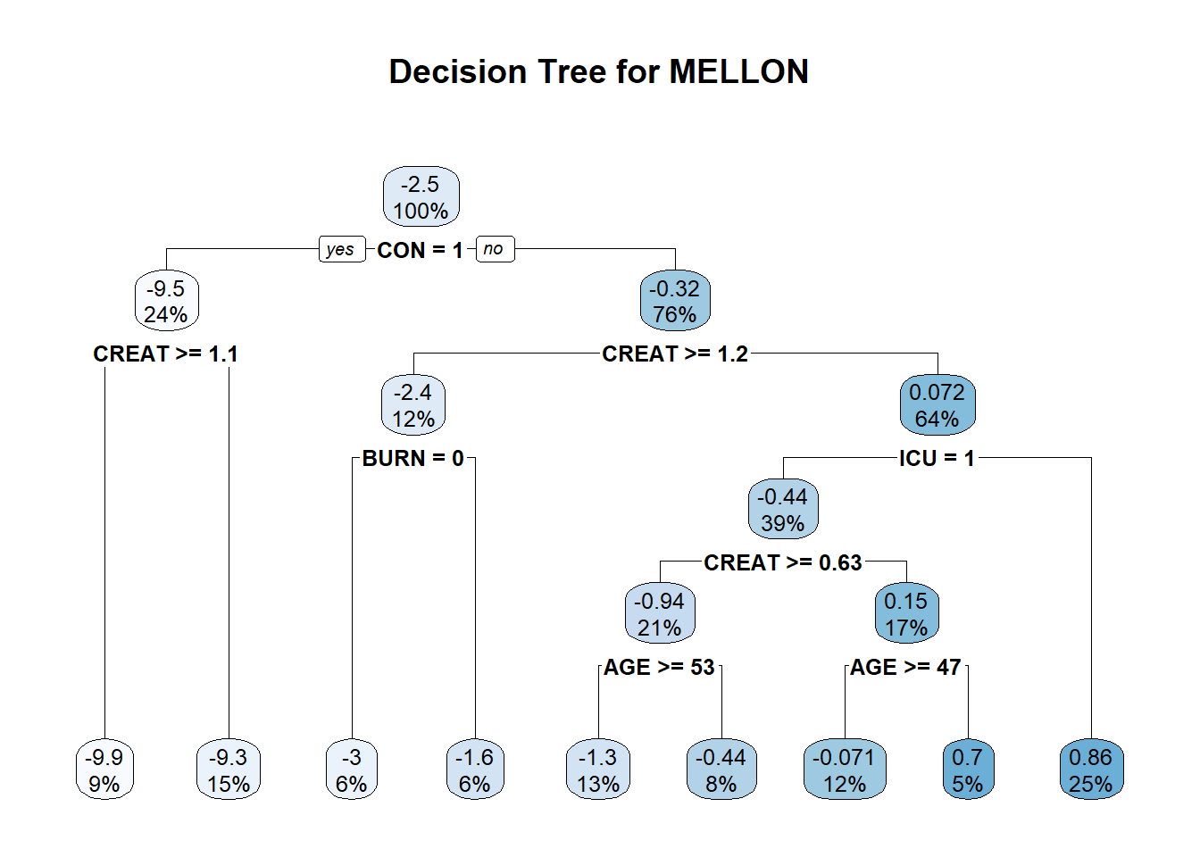Click the ICU = 1 split label
Viewport: 1200px width, 857px height.
pyautogui.click(x=937, y=459)
